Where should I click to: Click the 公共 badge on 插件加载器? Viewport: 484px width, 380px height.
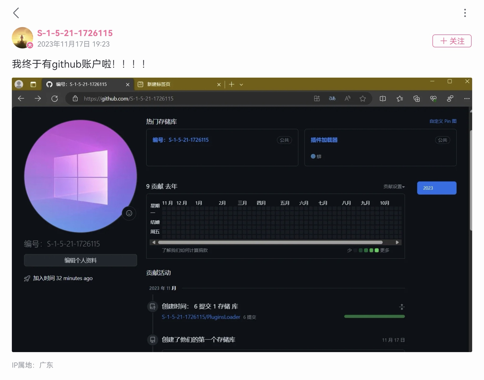pyautogui.click(x=443, y=140)
